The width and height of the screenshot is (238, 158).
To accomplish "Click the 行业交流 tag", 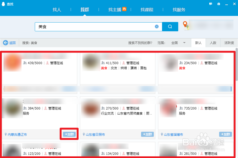I will pos(107,113).
